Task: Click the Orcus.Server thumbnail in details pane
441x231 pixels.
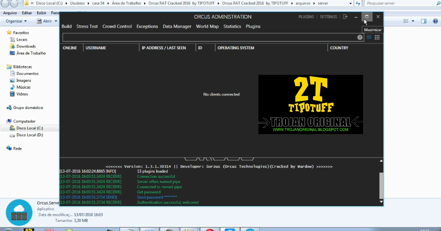Action: tap(19, 212)
